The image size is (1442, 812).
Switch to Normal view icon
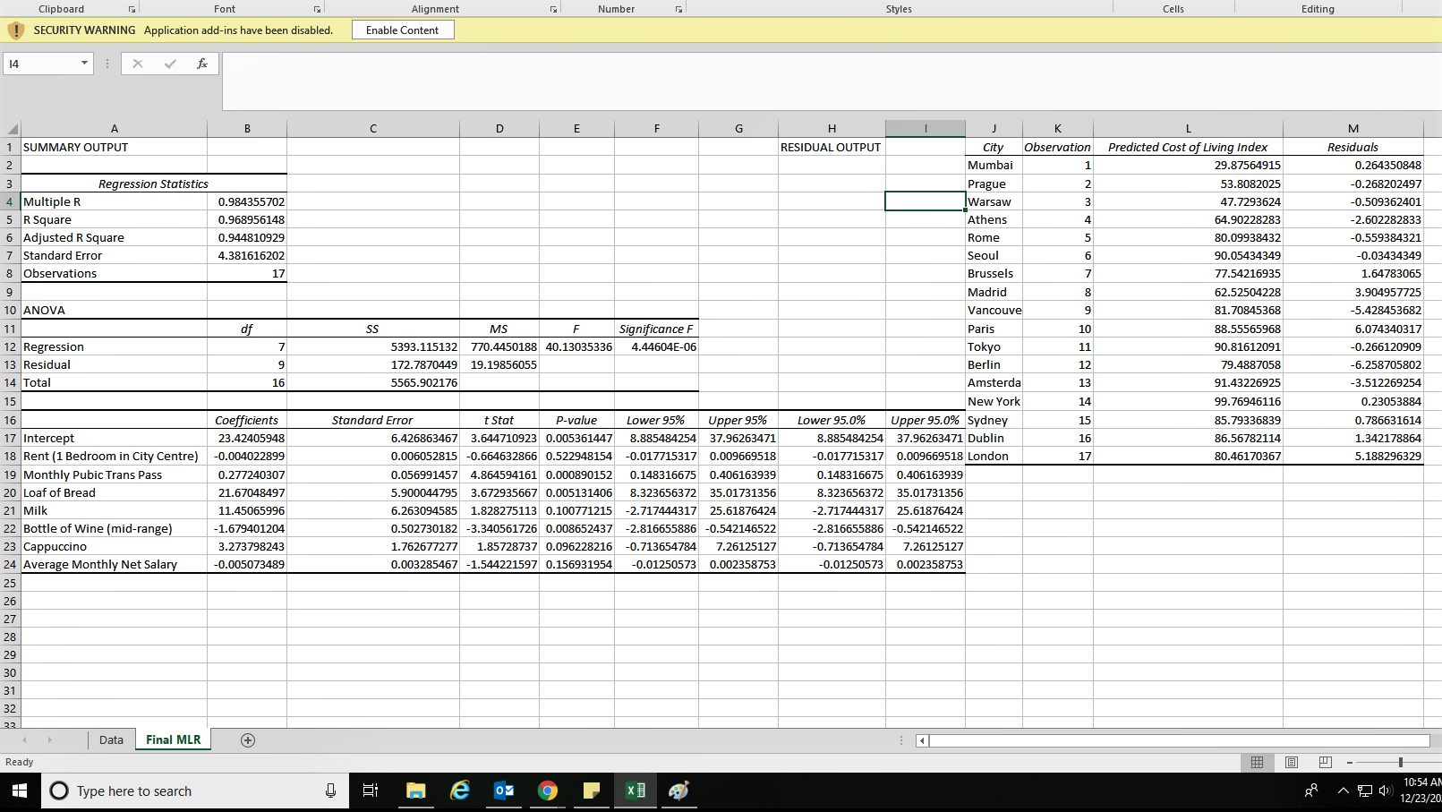pos(1257,762)
